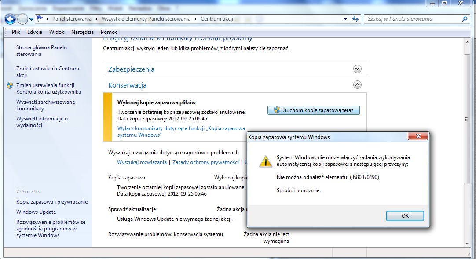Go back using the Back arrow
Screen dimensions: 476x259
(10, 19)
